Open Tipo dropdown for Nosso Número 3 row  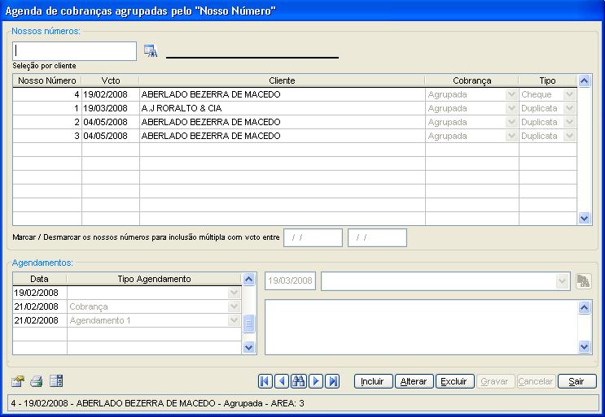569,136
